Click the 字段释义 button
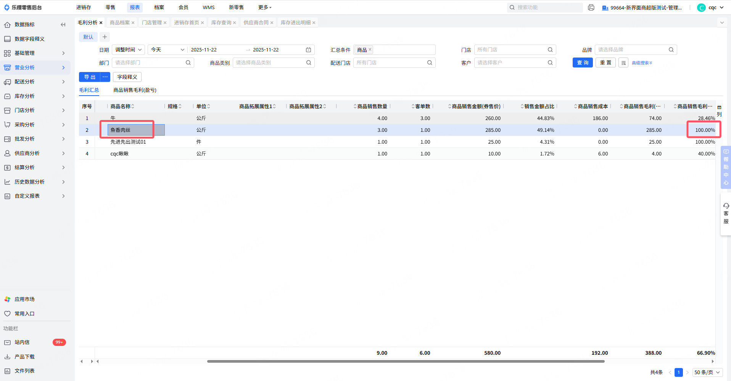Viewport: 731px width, 381px height. click(127, 77)
